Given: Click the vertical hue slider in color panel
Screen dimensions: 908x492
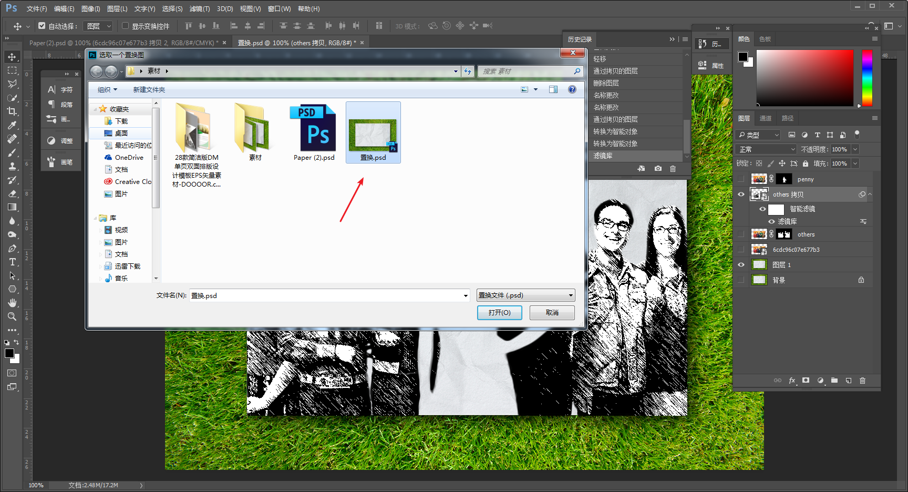Looking at the screenshot, I should click(867, 78).
